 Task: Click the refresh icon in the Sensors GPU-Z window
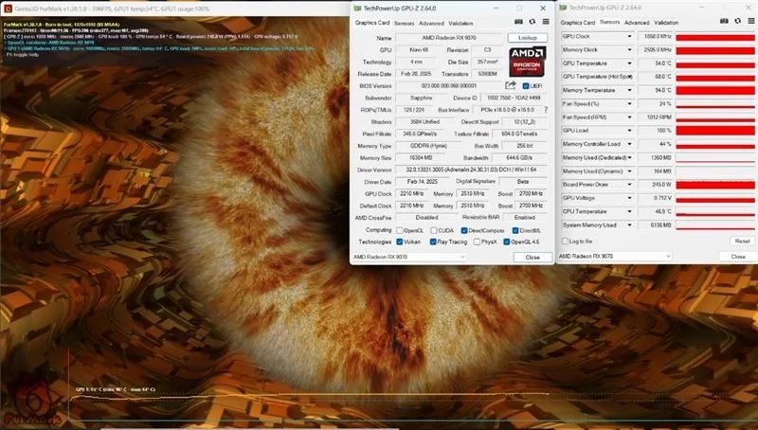pos(738,21)
